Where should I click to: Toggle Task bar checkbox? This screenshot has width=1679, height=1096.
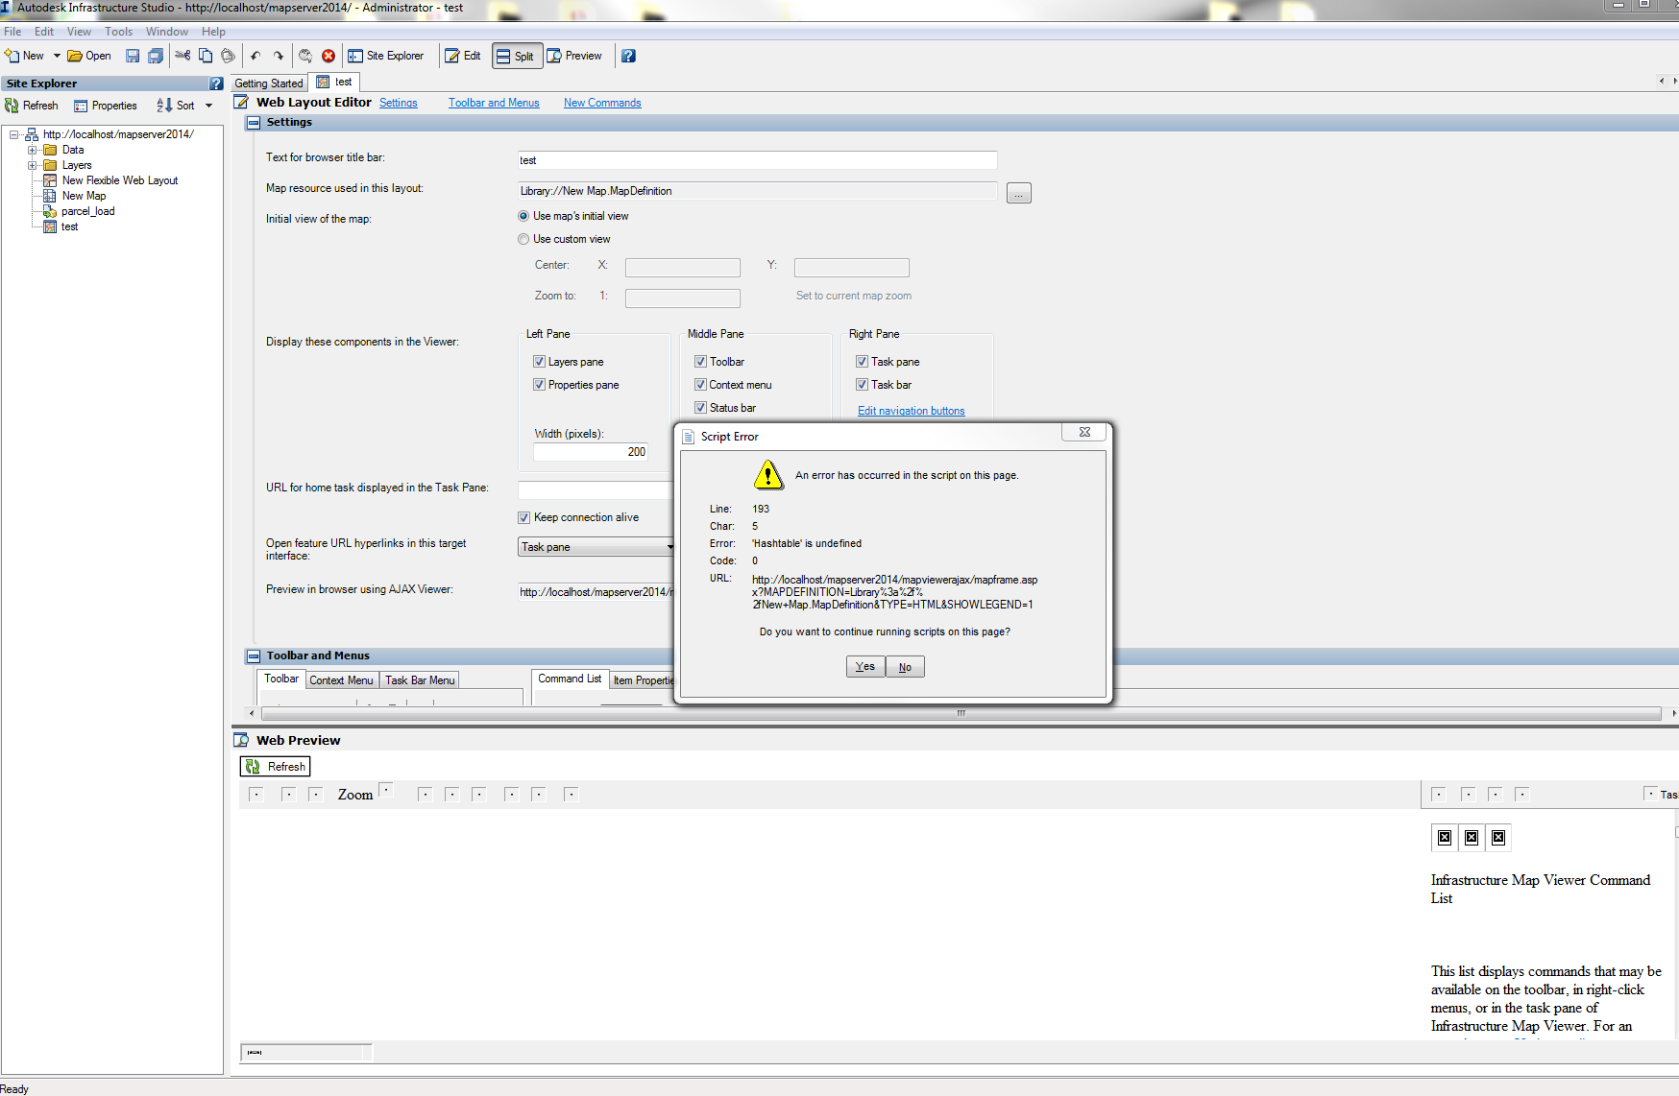(863, 385)
